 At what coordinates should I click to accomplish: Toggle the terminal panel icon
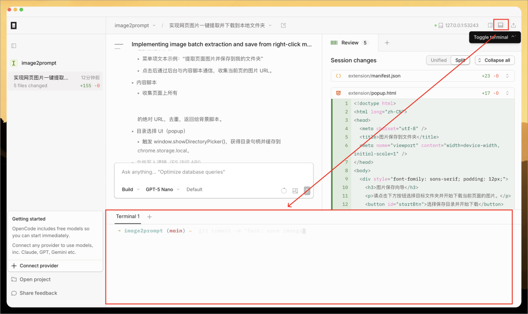[x=500, y=25]
